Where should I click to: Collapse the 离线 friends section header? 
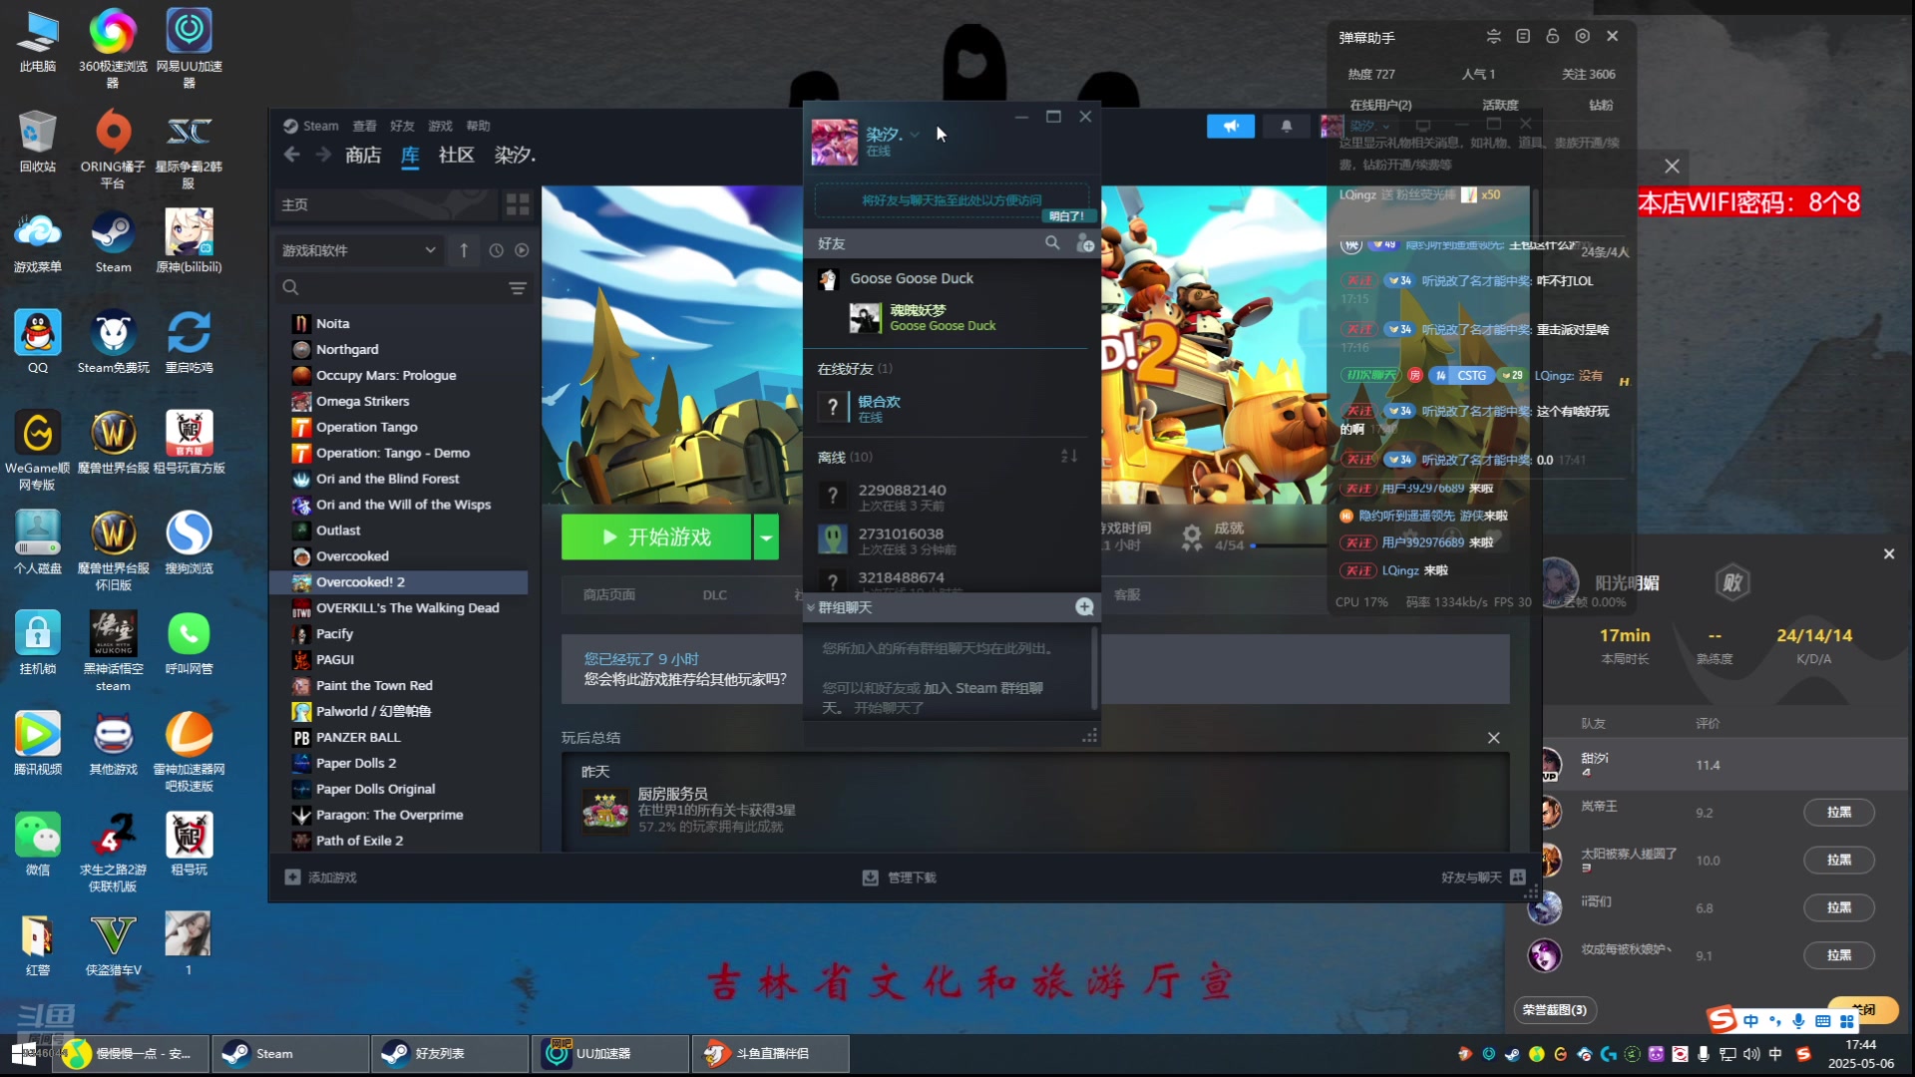pyautogui.click(x=845, y=458)
